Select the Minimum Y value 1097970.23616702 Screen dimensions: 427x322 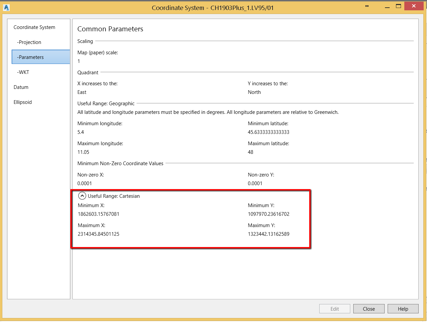pyautogui.click(x=269, y=214)
